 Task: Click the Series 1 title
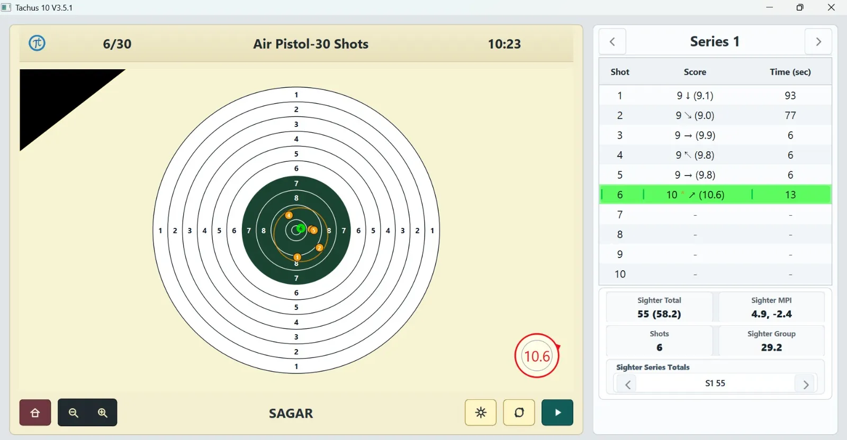[x=715, y=41]
